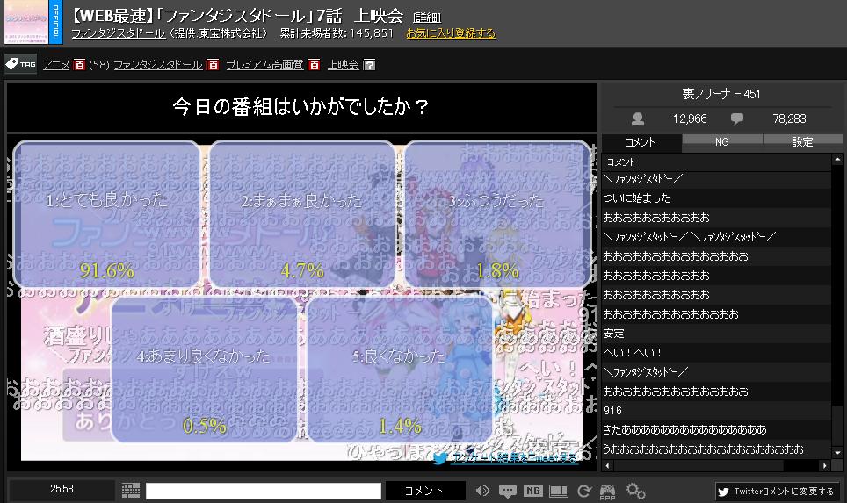The image size is (847, 503).
Task: Click the elapsed time 25:58 display
Action: (x=62, y=489)
